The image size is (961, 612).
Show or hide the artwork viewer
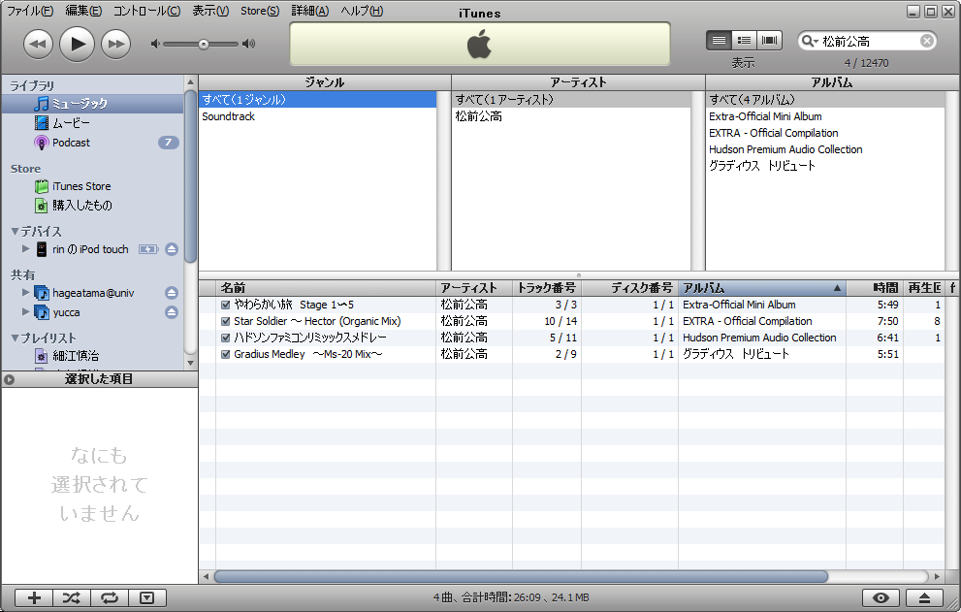tap(147, 597)
